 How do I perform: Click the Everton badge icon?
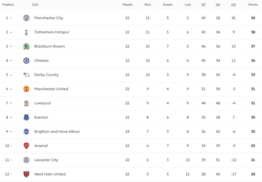26,117
